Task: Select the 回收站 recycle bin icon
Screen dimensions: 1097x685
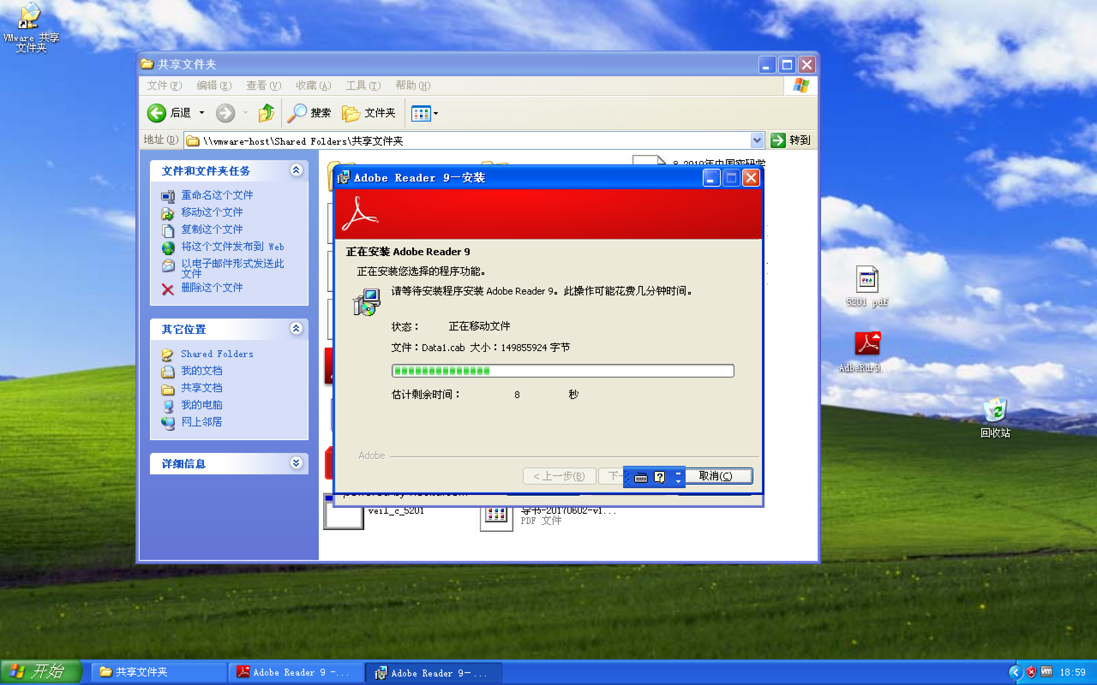Action: tap(995, 418)
